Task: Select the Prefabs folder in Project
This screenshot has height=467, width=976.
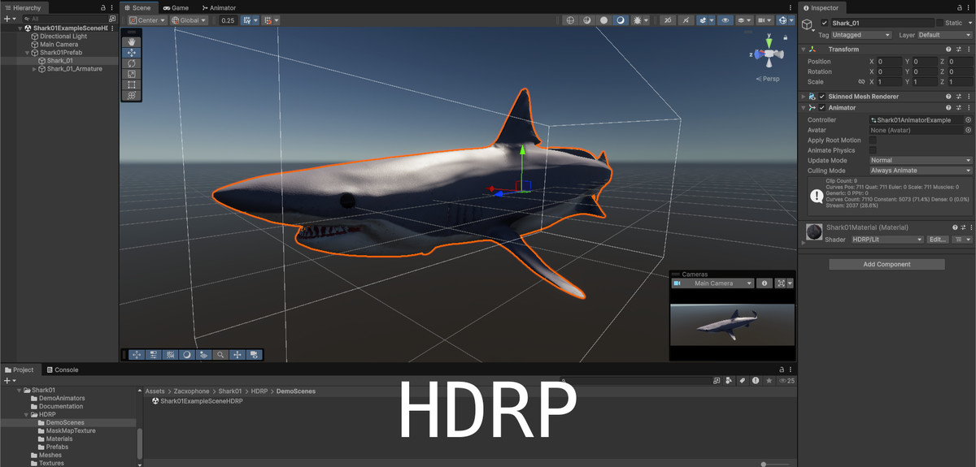Action: coord(57,447)
